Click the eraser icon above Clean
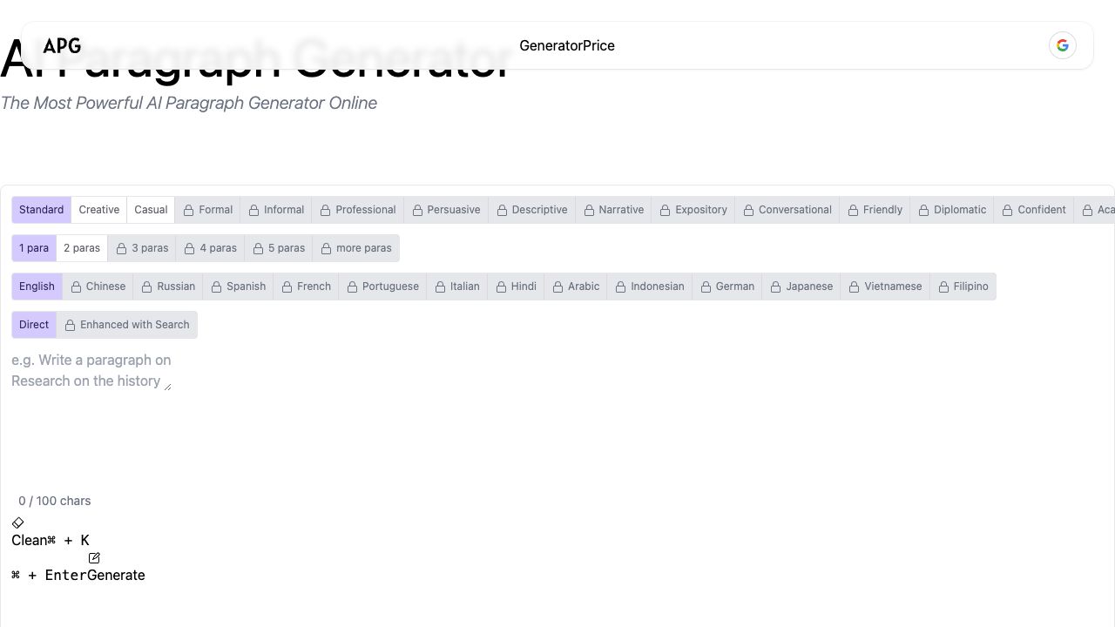This screenshot has height=627, width=1115. pyautogui.click(x=17, y=522)
